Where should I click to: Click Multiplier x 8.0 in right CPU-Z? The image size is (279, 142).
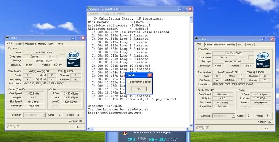[223, 98]
